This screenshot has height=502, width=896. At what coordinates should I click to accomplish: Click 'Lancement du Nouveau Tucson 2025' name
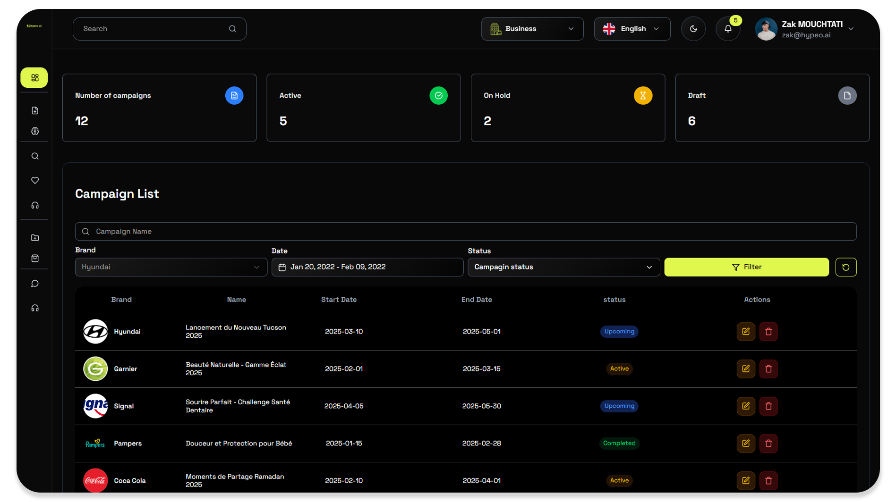(236, 332)
